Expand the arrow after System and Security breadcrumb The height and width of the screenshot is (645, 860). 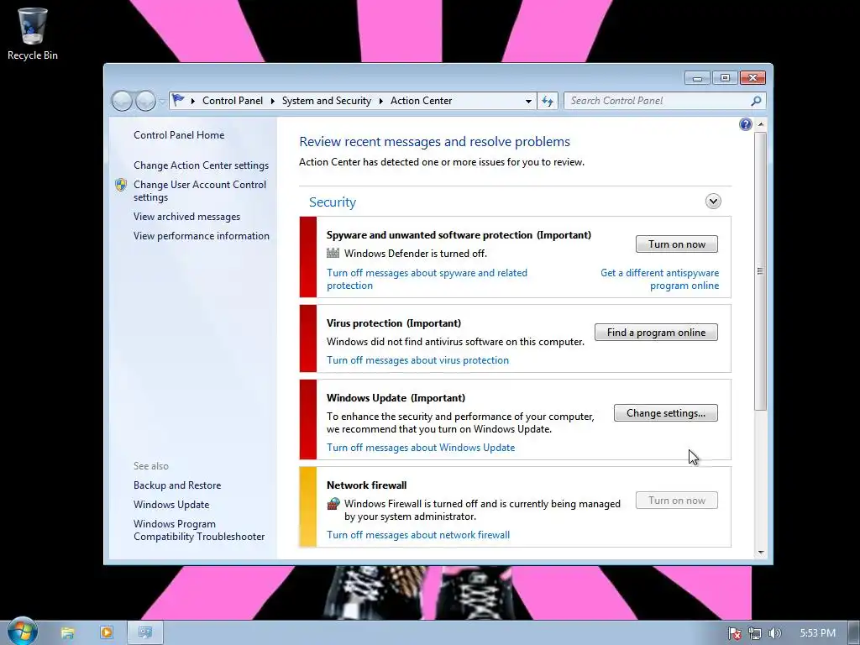(380, 101)
